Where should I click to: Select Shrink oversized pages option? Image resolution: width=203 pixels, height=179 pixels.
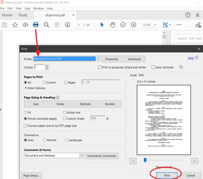click(x=25, y=119)
